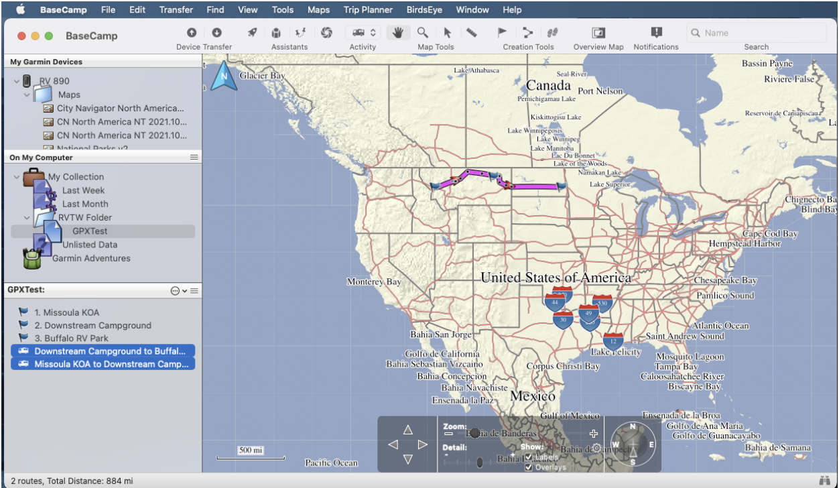Select the Zoom magnifier map tool
839x488 pixels.
[423, 32]
